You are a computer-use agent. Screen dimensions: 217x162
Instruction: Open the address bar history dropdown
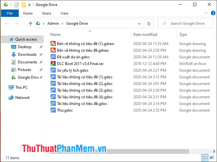(x=139, y=23)
